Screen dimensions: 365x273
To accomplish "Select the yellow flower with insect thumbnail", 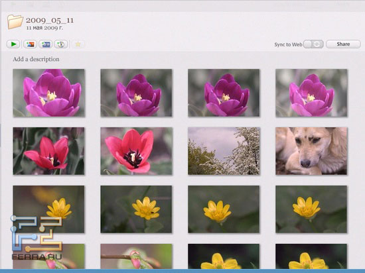I will (x=136, y=209).
